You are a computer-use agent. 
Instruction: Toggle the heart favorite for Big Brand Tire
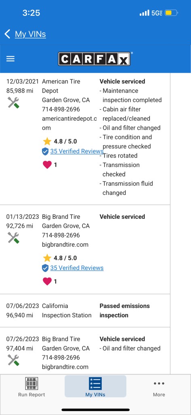(x=47, y=281)
